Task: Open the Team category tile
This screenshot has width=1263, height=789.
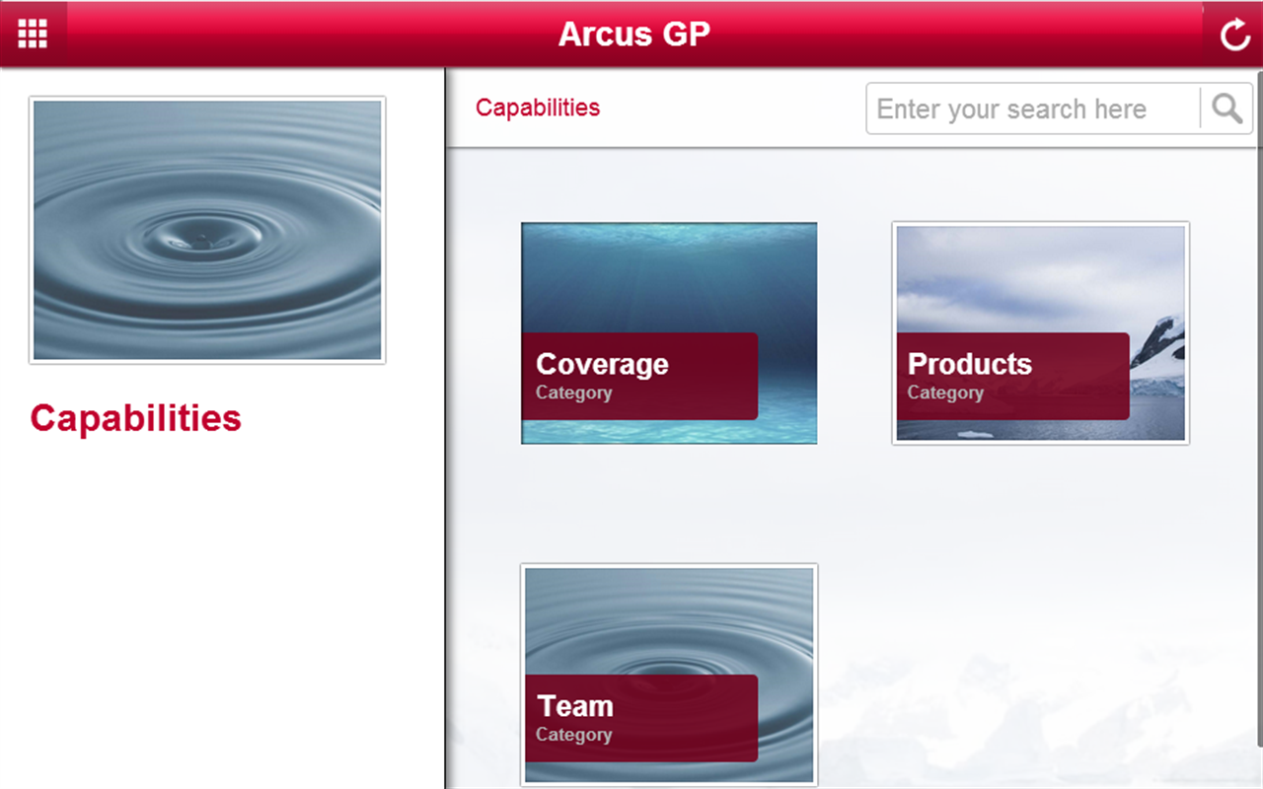Action: tap(668, 674)
